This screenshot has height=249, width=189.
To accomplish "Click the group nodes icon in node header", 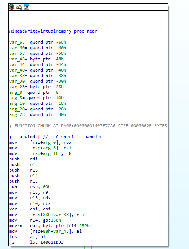I will [x=26, y=7].
